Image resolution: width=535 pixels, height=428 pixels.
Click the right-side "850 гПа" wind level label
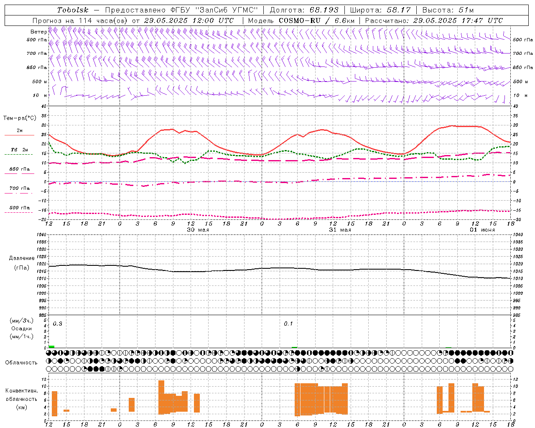[x=522, y=67]
